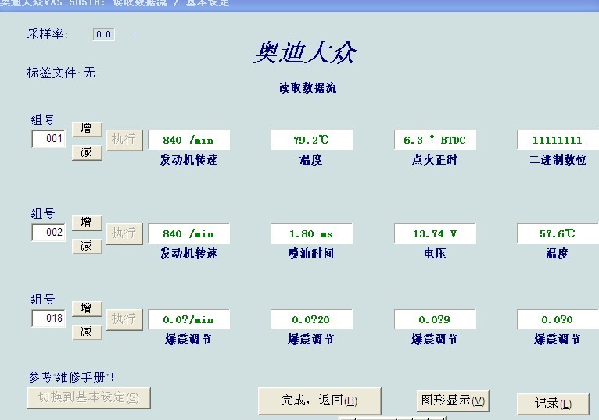Click 减 button for group 002
Screen dimensions: 599x420
[x=87, y=246]
